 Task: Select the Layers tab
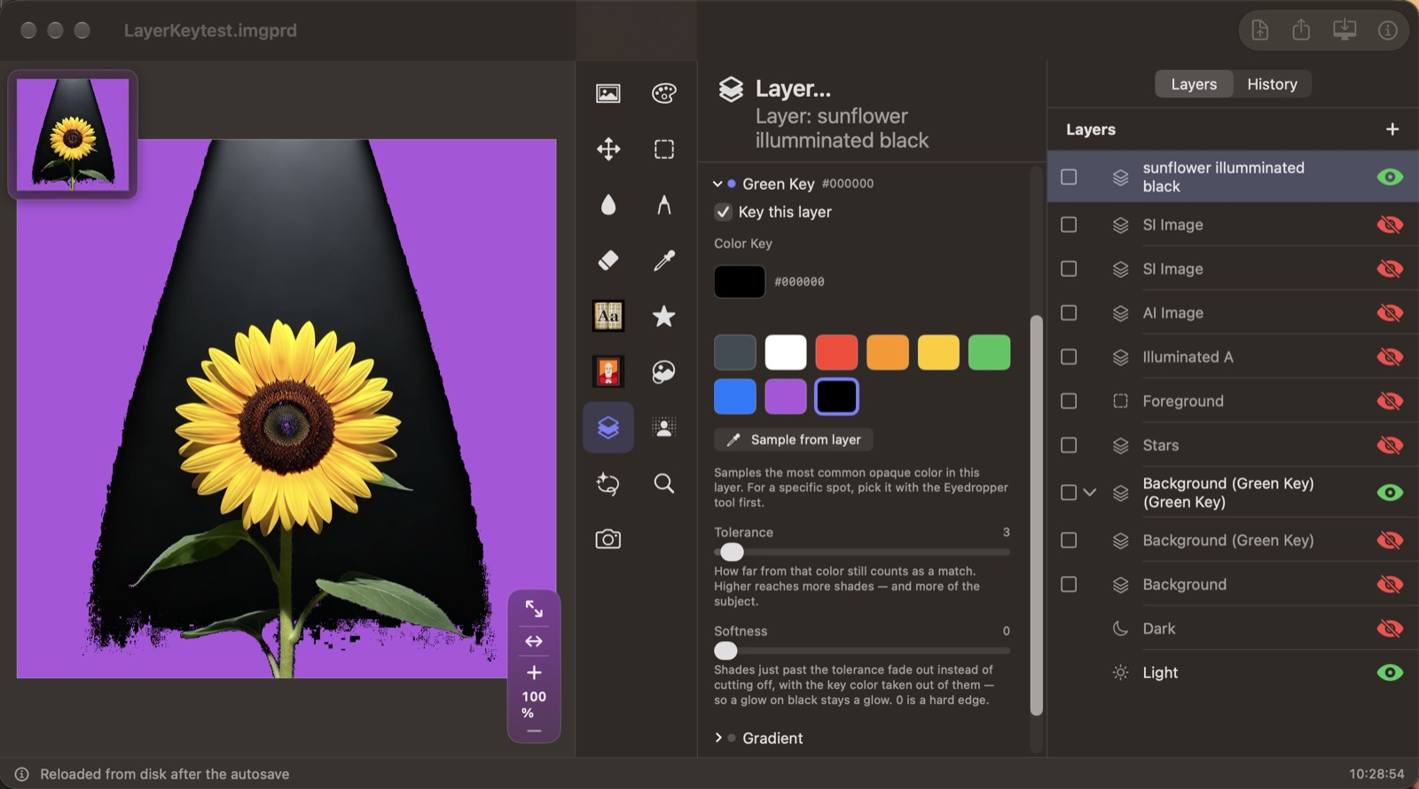pos(1194,84)
